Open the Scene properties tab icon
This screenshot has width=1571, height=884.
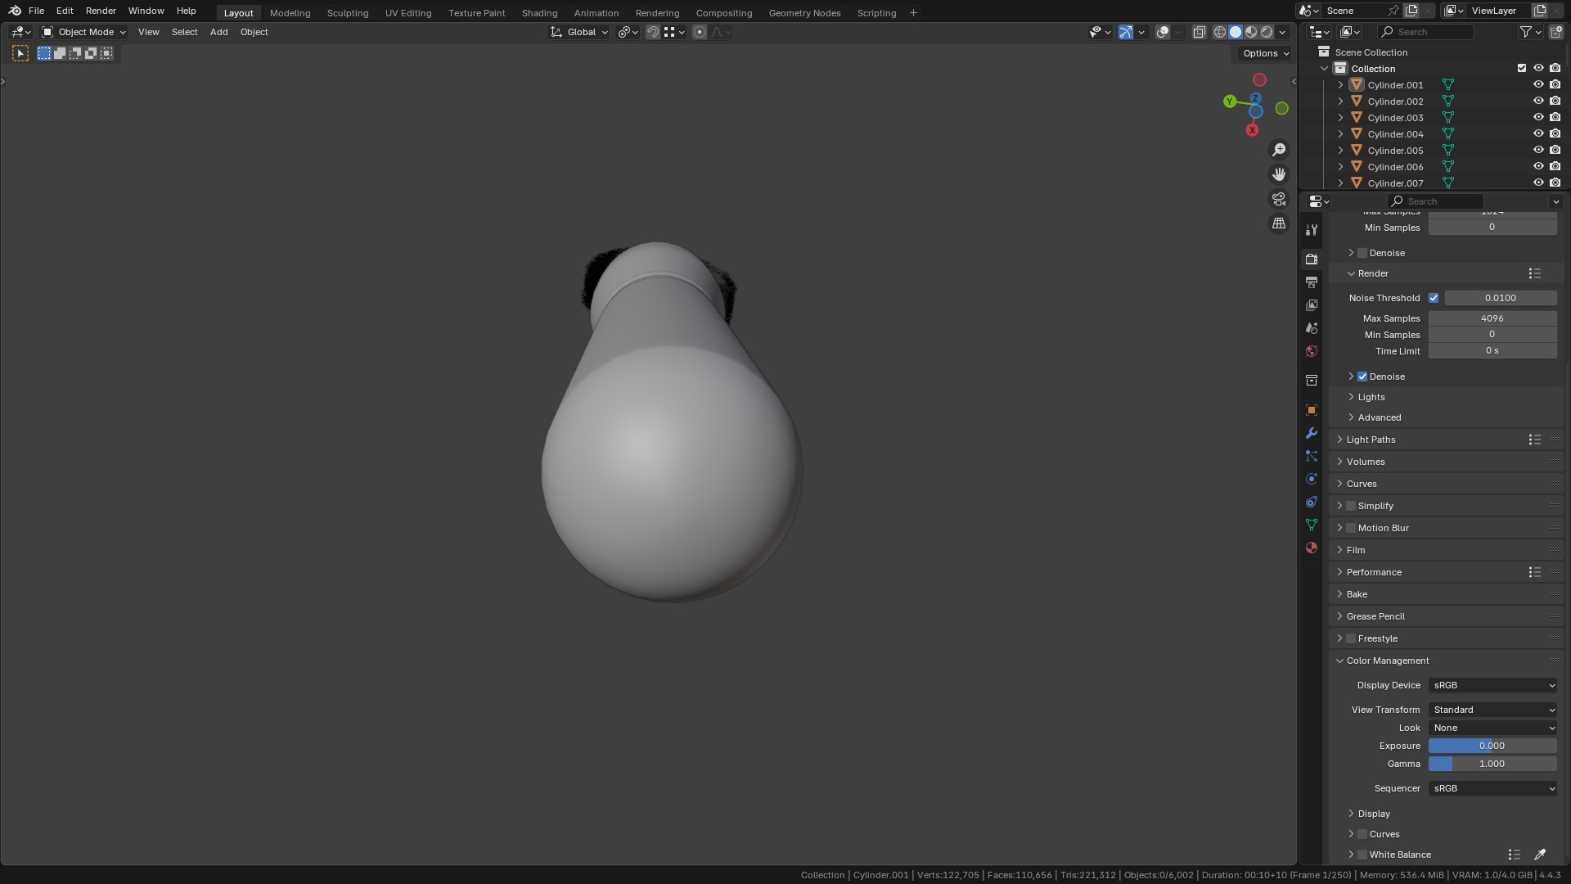click(1312, 328)
